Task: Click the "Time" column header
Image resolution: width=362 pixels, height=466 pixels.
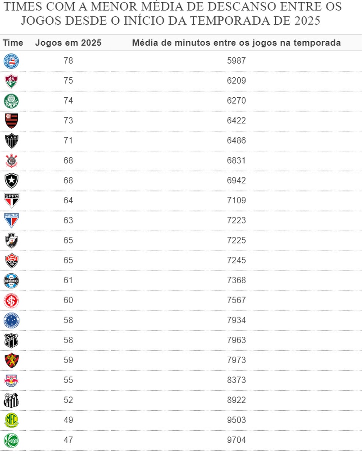Action: (13, 43)
